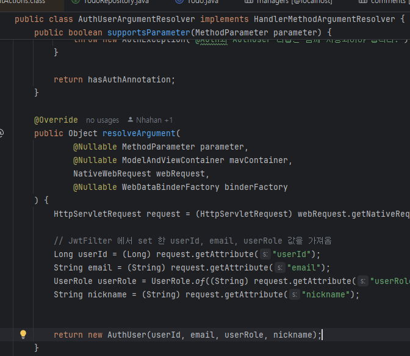
Task: Click the 's:' inlay hint before "userId"
Action: tap(265, 254)
